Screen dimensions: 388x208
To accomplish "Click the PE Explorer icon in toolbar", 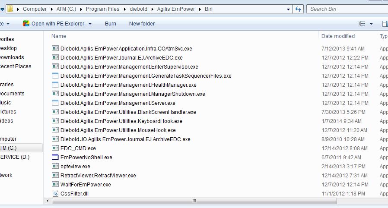I will click(x=26, y=23).
